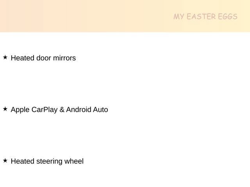Click the word EGGS in the title
This screenshot has height=187, width=250.
tap(228, 17)
